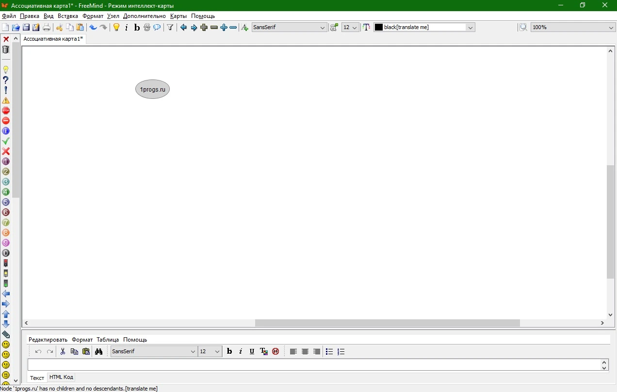This screenshot has height=392, width=617.
Task: Open the note editor font size 12 dropdown
Action: 210,352
